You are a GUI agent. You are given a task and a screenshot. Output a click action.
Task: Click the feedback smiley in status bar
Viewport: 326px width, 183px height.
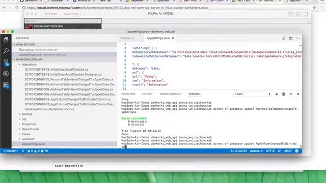(x=296, y=151)
